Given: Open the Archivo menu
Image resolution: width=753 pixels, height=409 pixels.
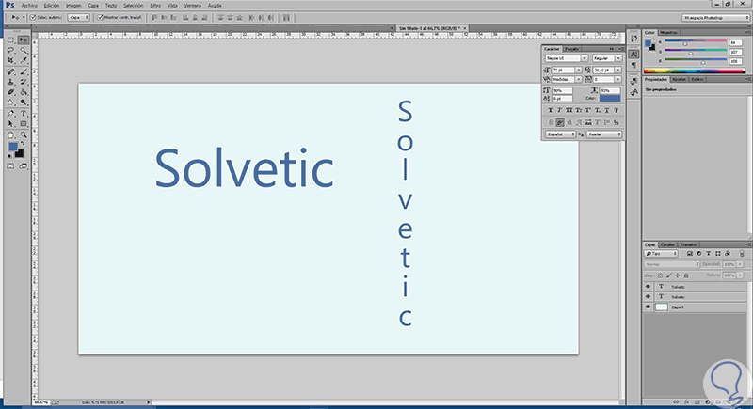Looking at the screenshot, I should 29,6.
